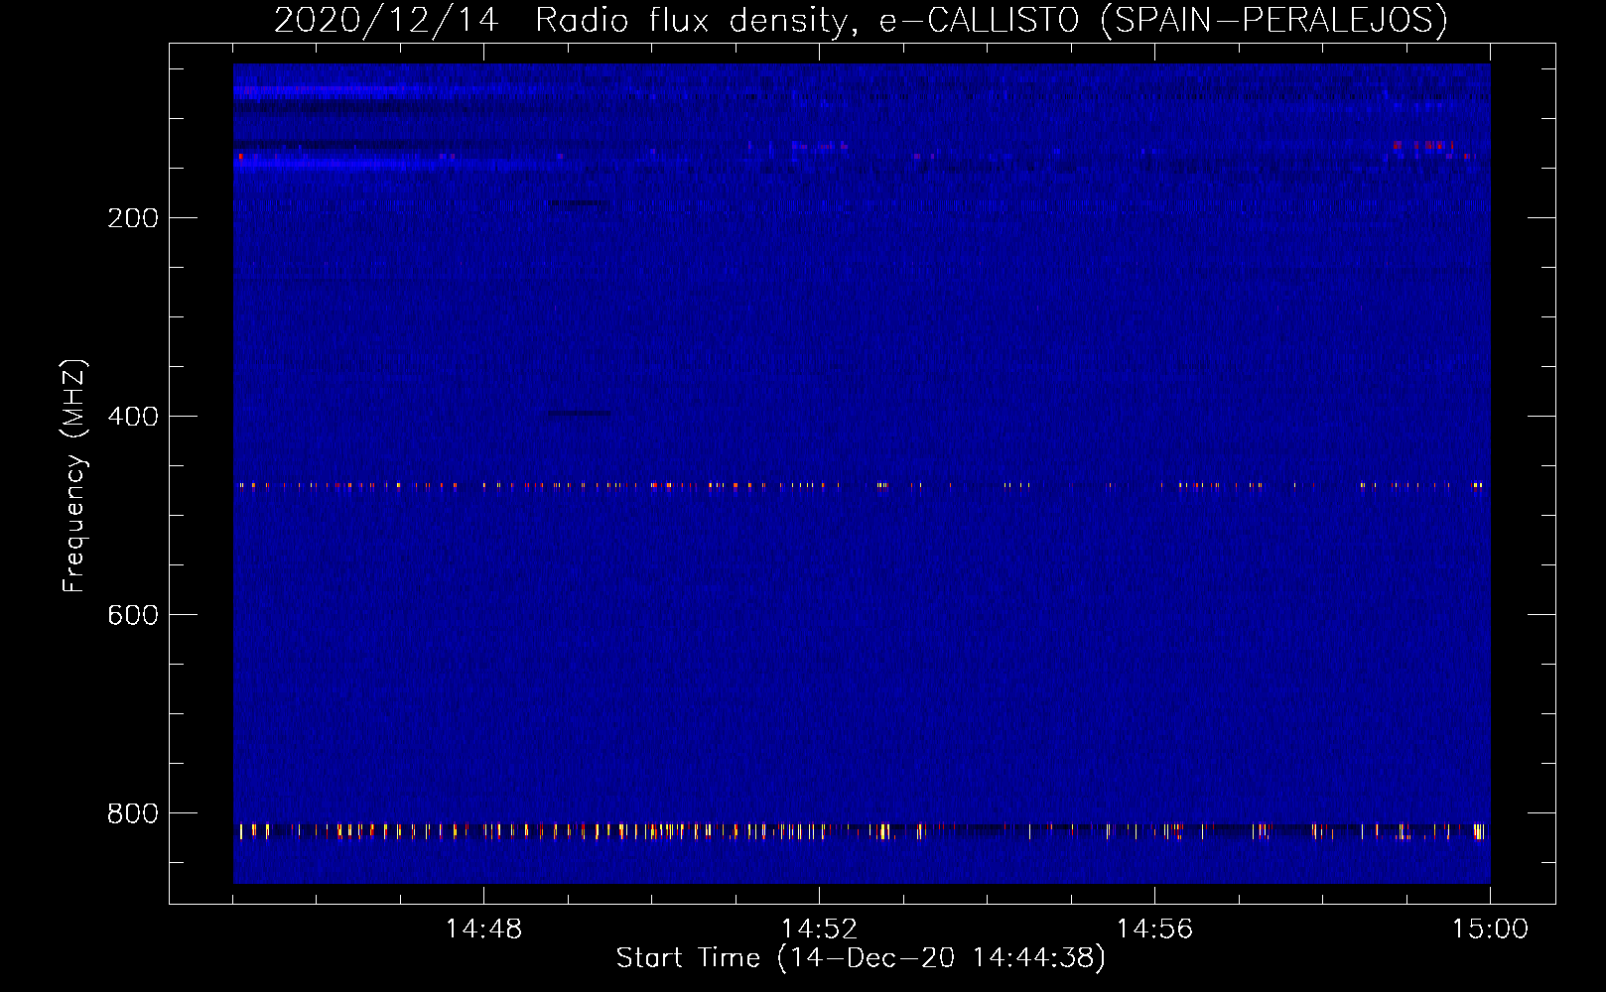This screenshot has height=992, width=1606.
Task: Click the 14:52 time tick label
Action: (x=819, y=930)
